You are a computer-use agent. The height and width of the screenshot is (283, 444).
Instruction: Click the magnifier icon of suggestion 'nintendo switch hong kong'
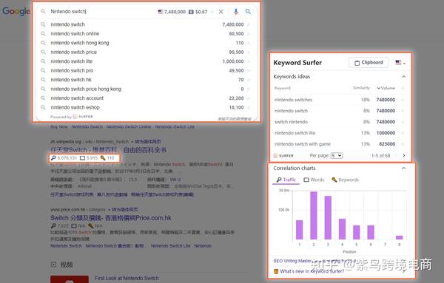coord(43,43)
